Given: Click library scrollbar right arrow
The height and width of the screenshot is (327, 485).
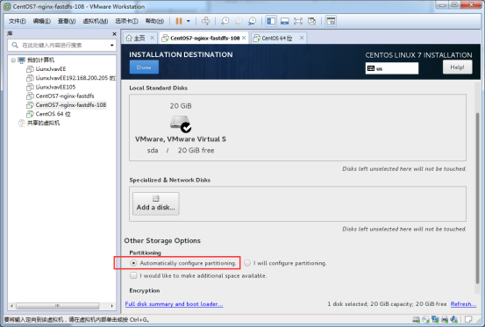Looking at the screenshot, I should (111, 306).
